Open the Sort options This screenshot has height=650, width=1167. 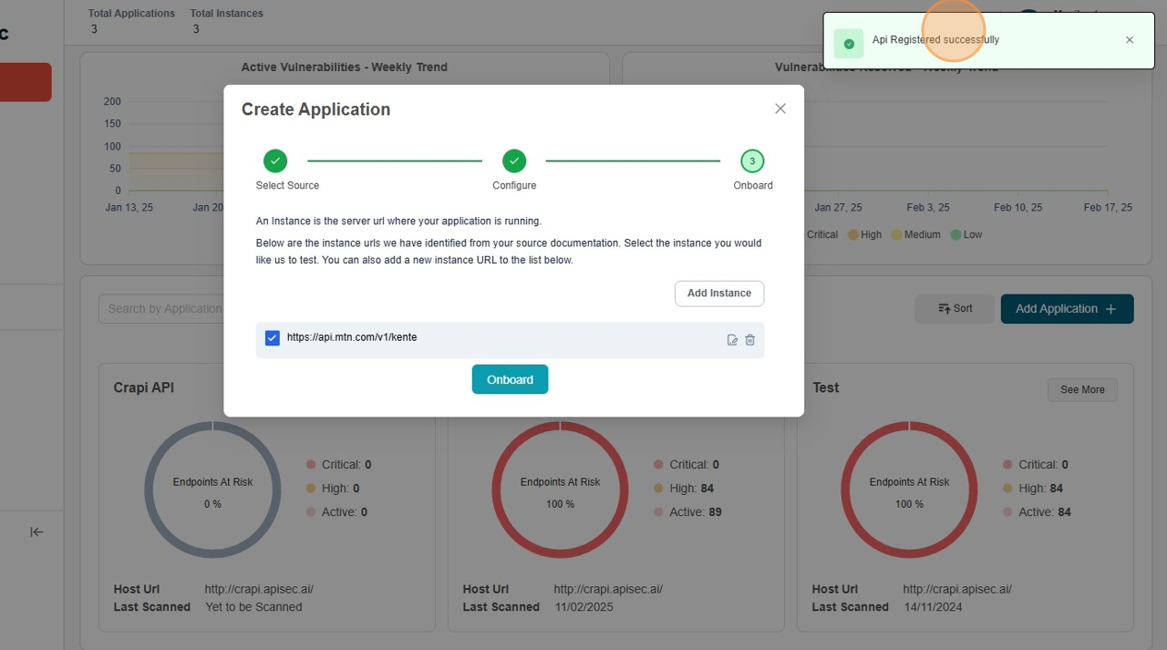tap(955, 309)
